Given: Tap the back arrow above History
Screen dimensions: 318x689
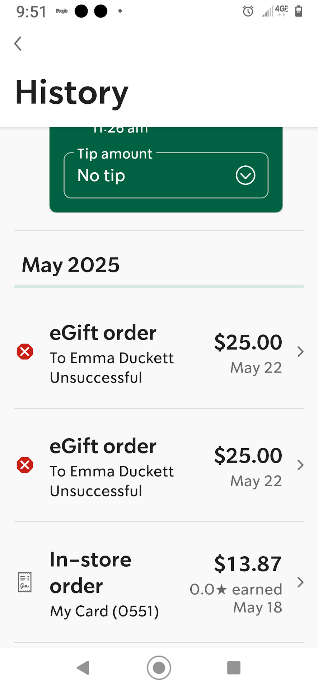Looking at the screenshot, I should click(x=18, y=44).
